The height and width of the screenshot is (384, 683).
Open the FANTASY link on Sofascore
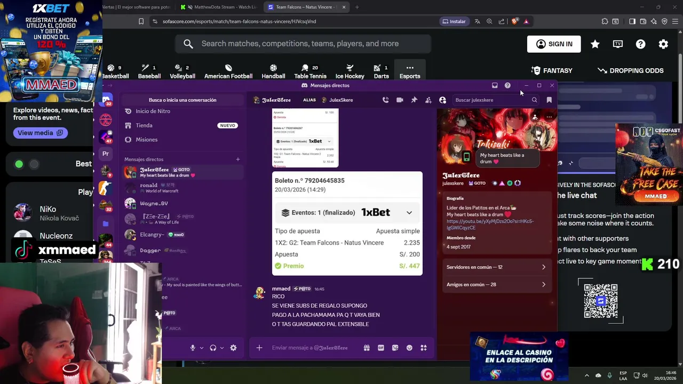(x=552, y=70)
